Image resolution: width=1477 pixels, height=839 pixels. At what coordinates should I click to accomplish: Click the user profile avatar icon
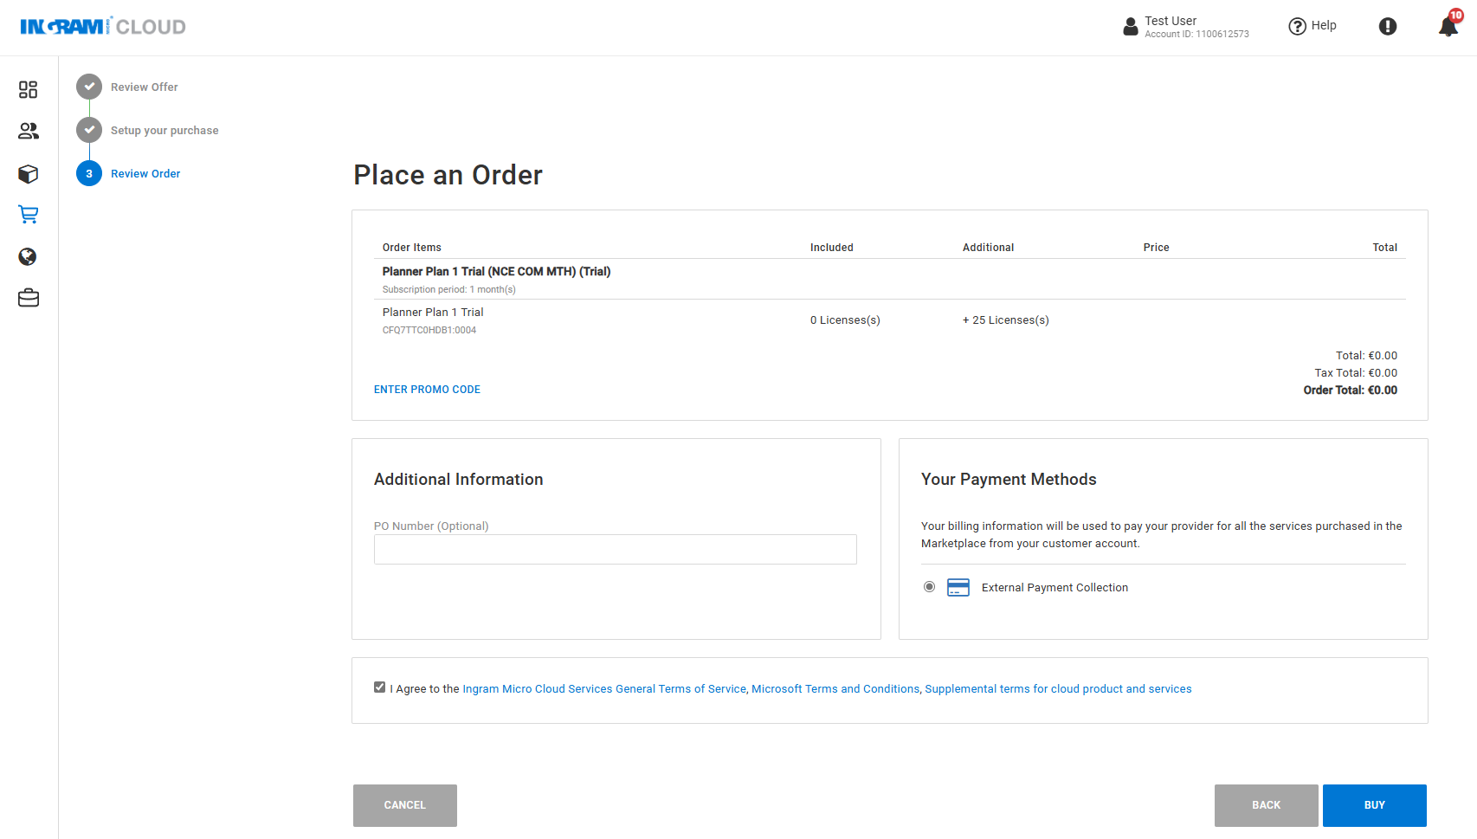click(x=1131, y=27)
